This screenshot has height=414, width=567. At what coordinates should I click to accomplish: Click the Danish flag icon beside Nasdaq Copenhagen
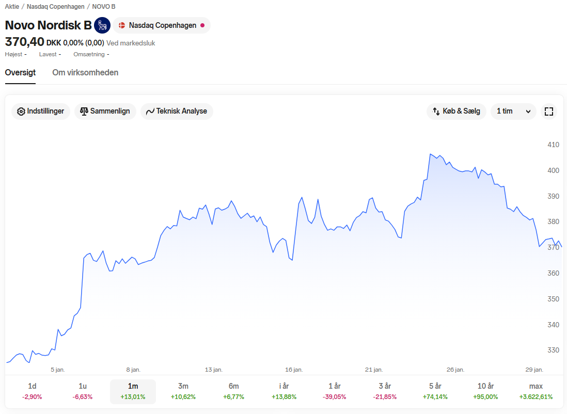(x=122, y=25)
